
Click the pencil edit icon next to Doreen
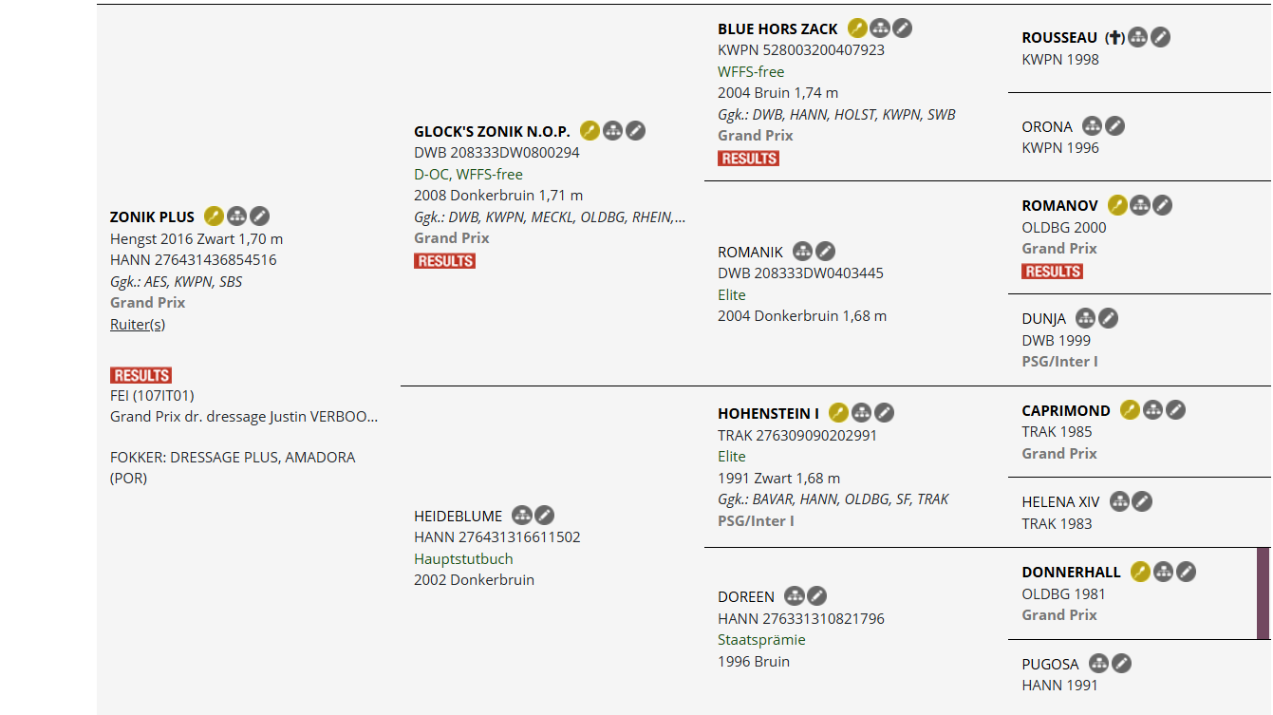[x=816, y=596]
